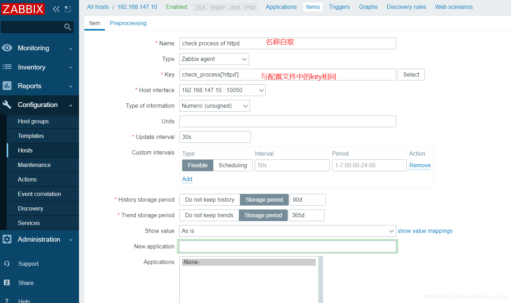Click the New application input field
Screen dimensions: 511x303
click(x=288, y=246)
